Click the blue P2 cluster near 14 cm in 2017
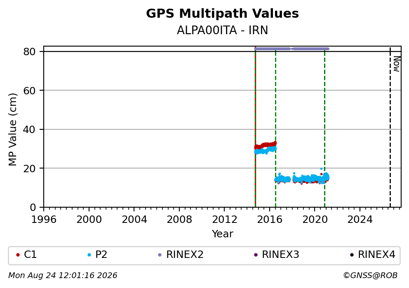409x288 pixels. [x=283, y=179]
